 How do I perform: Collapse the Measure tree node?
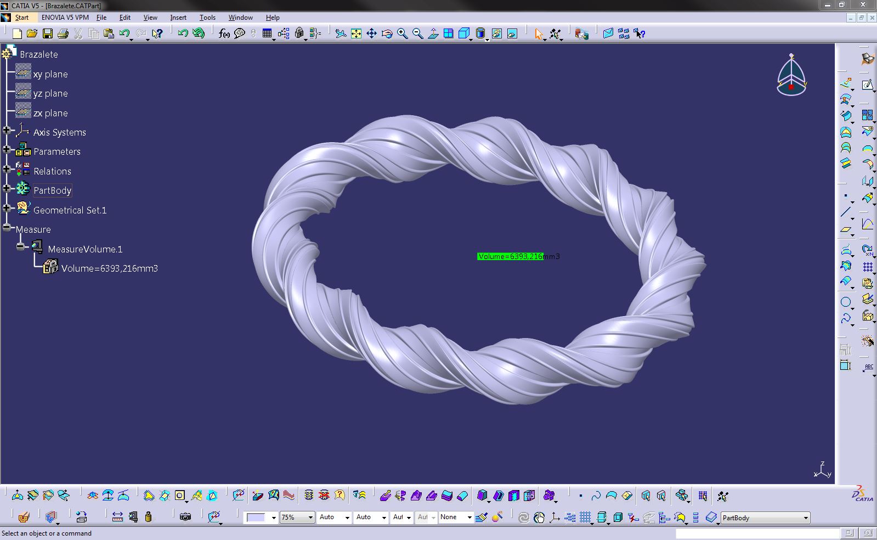tap(7, 228)
